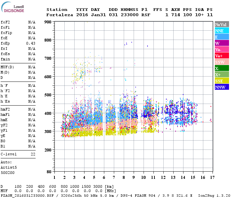Click the foEp value 0.43
231x198 pixels.
[31, 43]
